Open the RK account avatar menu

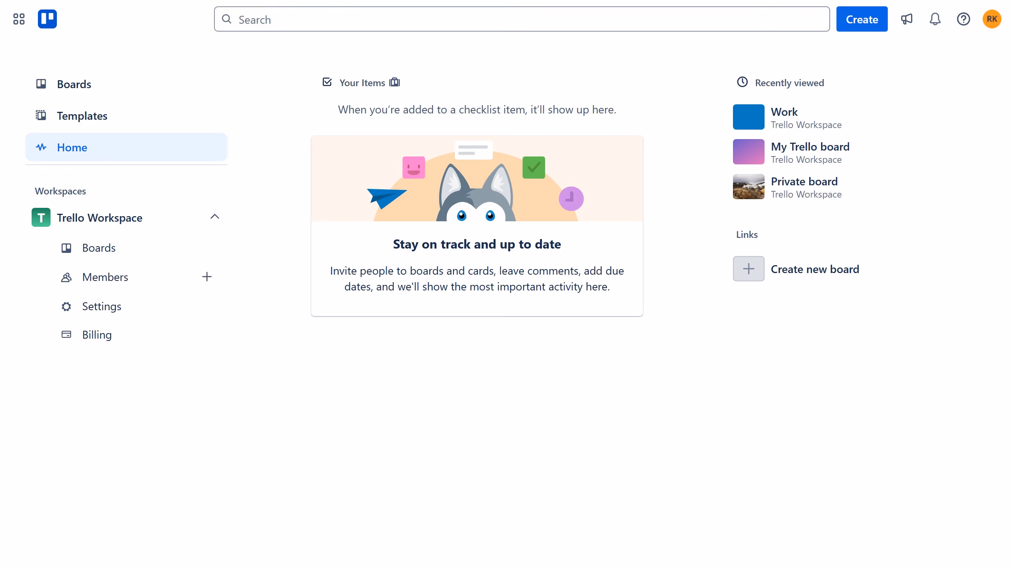(992, 19)
